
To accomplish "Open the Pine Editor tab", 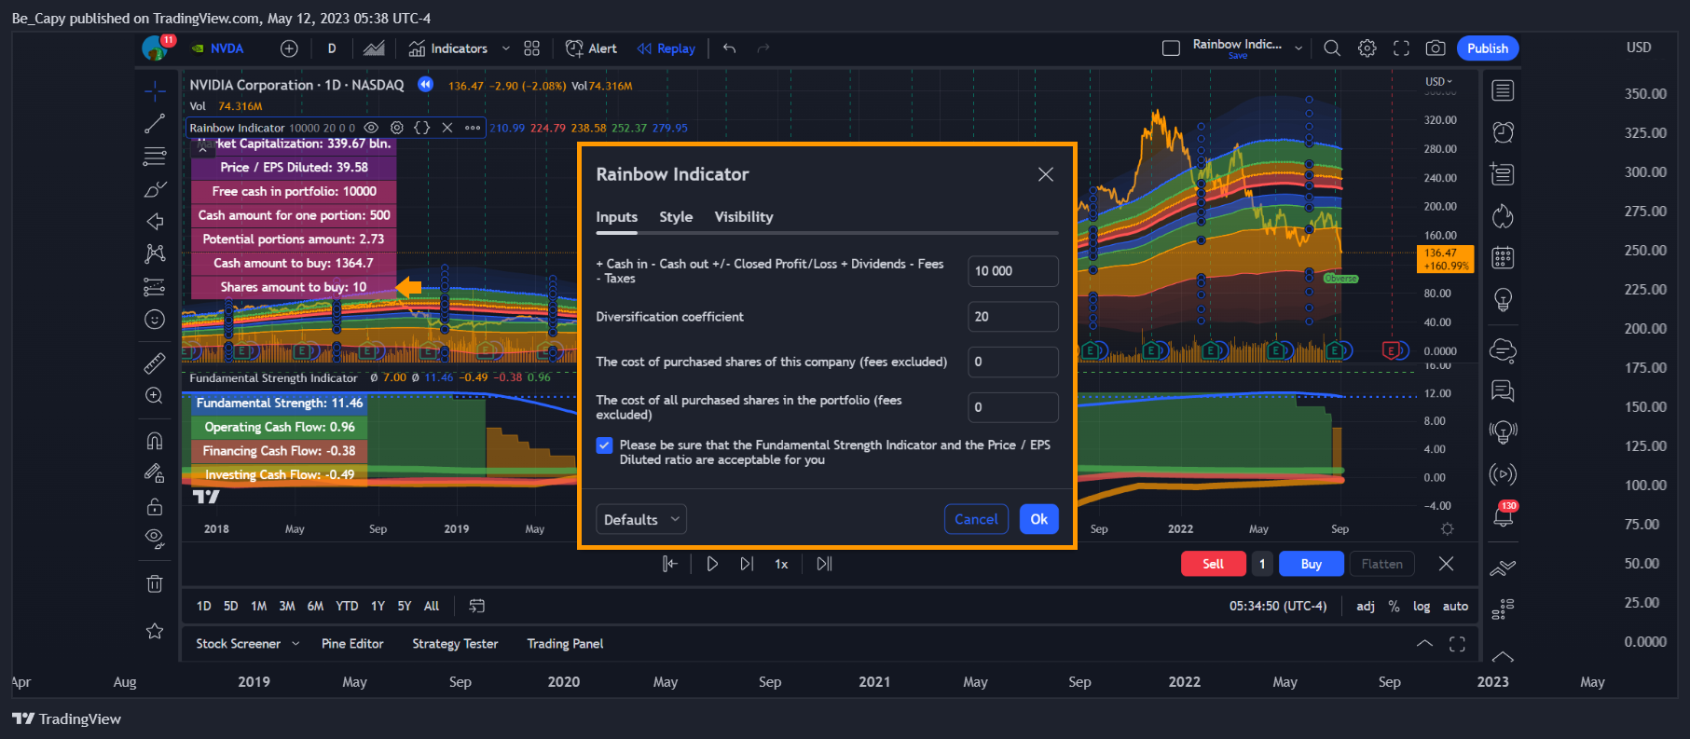I will pyautogui.click(x=352, y=644).
